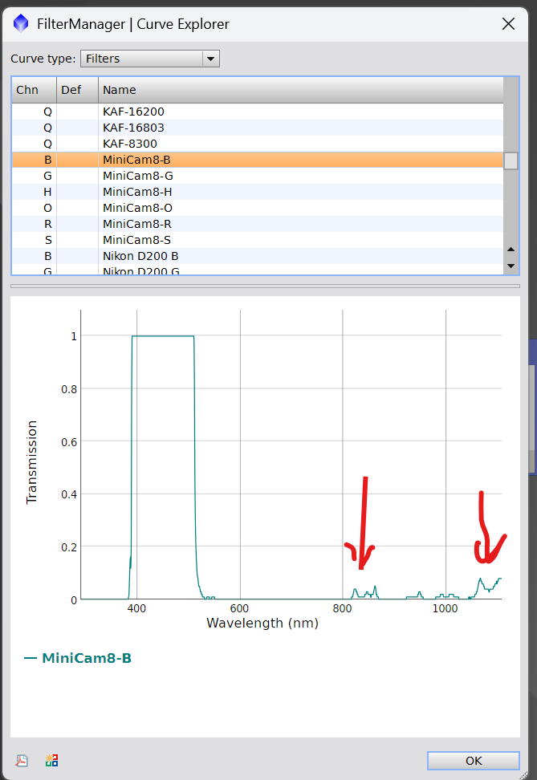Click the Curve type dropdown arrow
537x780 pixels.
210,59
